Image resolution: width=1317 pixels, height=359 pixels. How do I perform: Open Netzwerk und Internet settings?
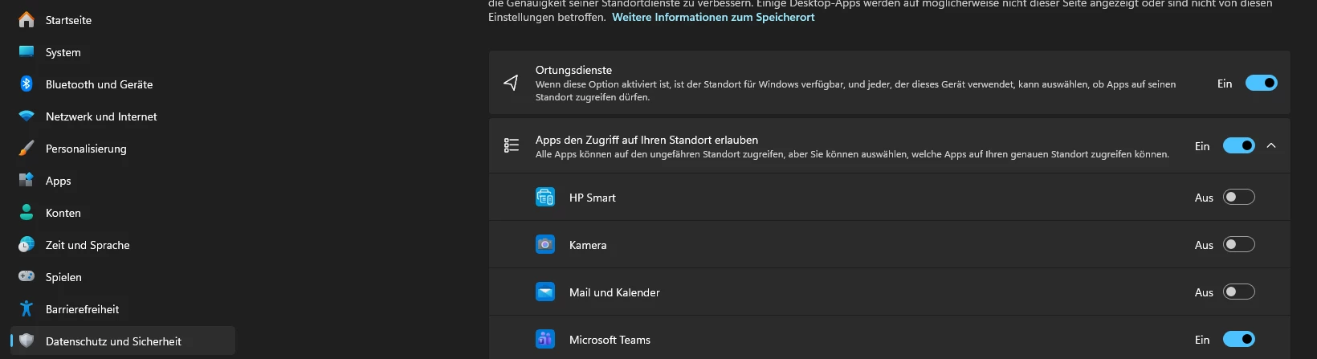point(101,116)
